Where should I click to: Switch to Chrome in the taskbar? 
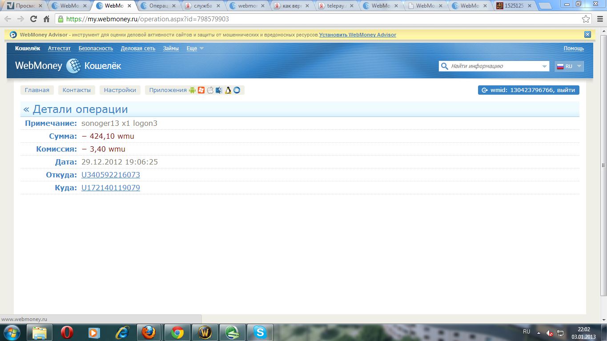(177, 333)
